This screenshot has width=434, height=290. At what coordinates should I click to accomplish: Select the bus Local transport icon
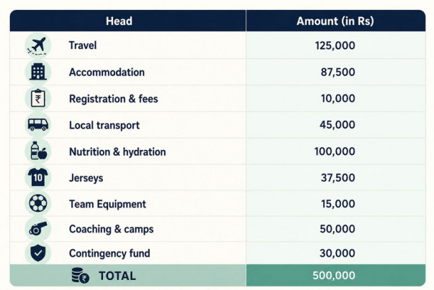(x=38, y=124)
